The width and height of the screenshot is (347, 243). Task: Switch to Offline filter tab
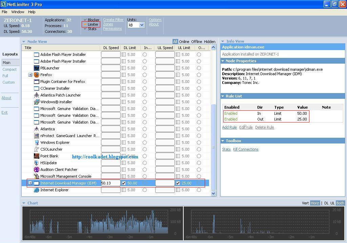tap(197, 42)
